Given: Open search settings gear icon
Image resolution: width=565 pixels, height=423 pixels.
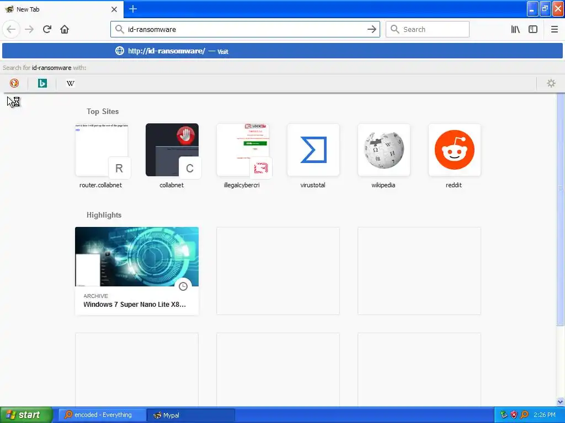Looking at the screenshot, I should pyautogui.click(x=551, y=83).
